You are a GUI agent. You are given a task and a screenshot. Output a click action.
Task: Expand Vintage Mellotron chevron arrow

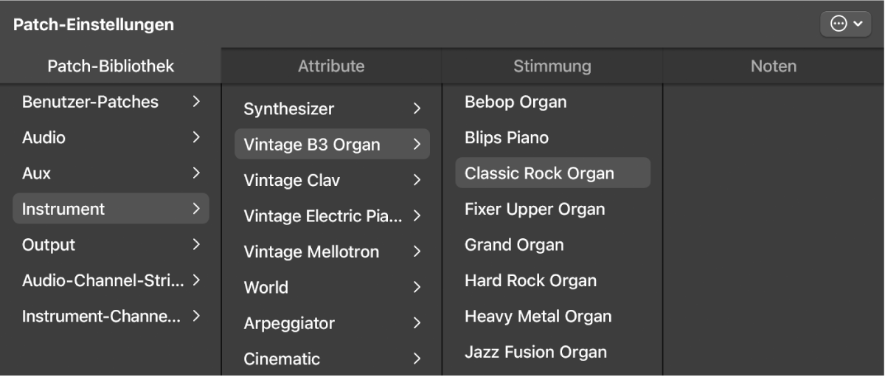(417, 252)
